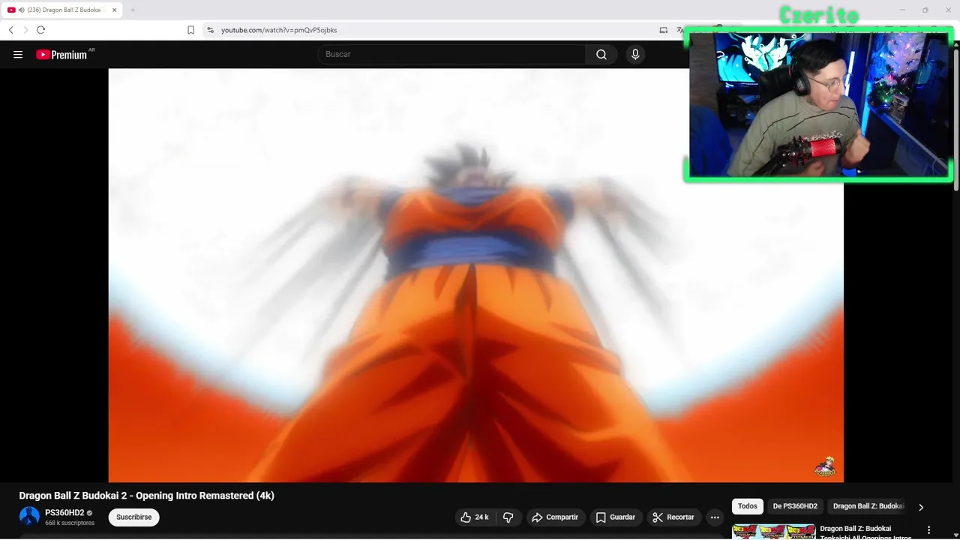
Task: Click the search magnifier button
Action: (x=601, y=54)
